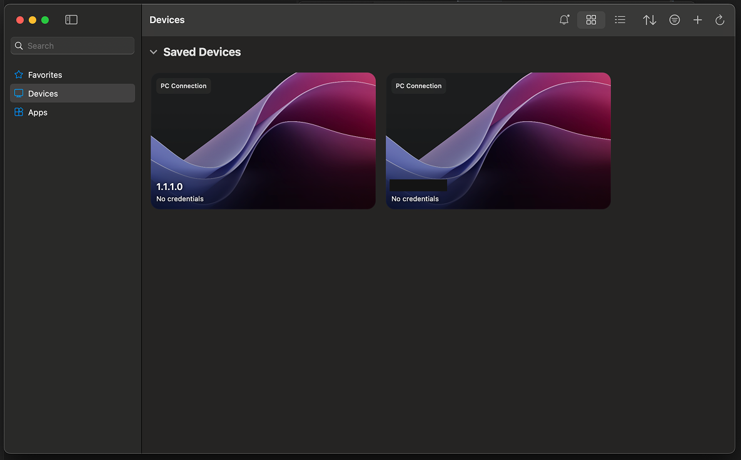Refresh the device list
Viewport: 741px width, 460px height.
click(720, 19)
